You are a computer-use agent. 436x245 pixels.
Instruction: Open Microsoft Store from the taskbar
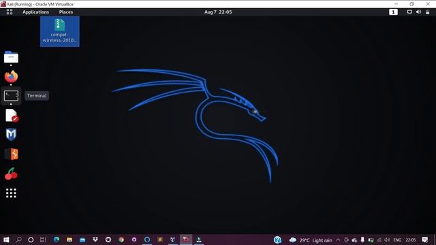pyautogui.click(x=82, y=240)
